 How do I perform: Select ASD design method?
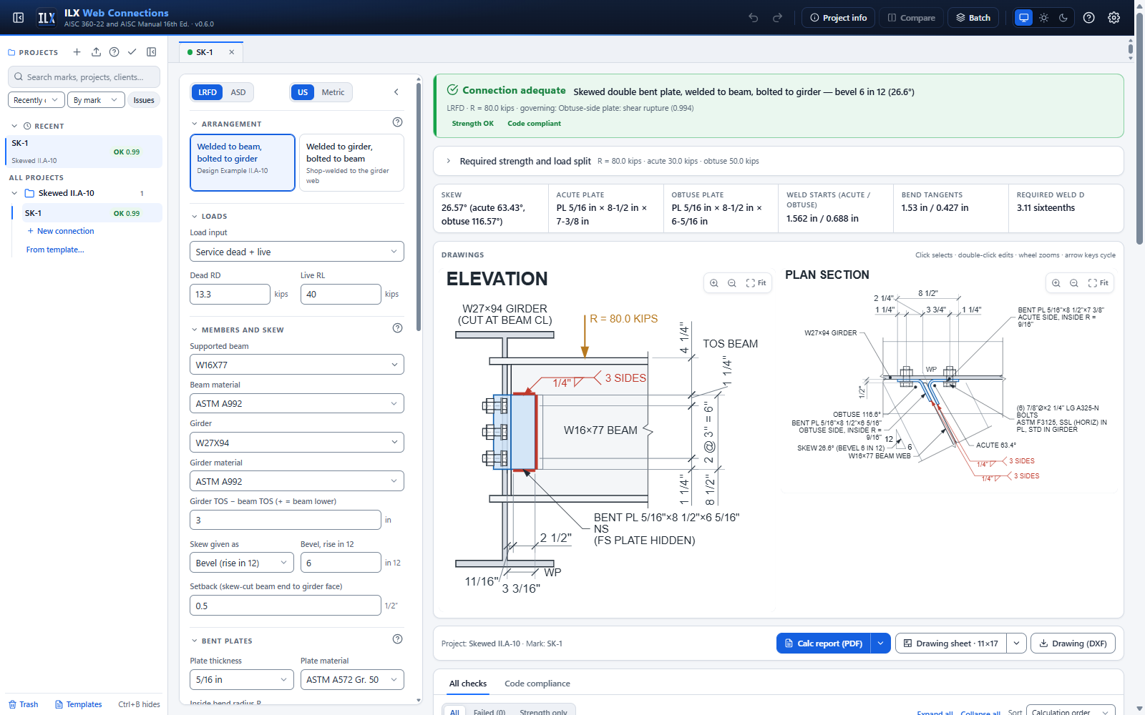[x=238, y=92]
